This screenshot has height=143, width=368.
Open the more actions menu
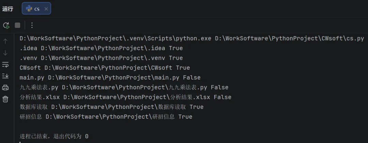pos(32,25)
